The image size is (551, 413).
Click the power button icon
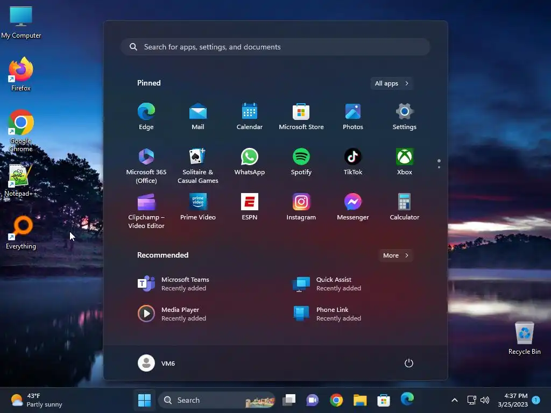click(409, 363)
